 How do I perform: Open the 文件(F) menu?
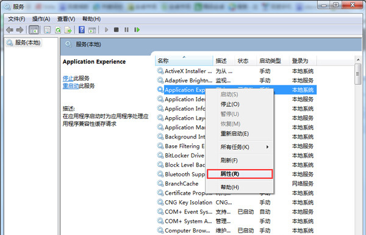tap(16, 19)
